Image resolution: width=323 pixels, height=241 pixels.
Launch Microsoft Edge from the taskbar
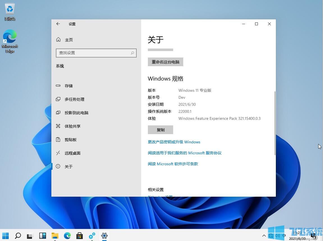click(67, 236)
